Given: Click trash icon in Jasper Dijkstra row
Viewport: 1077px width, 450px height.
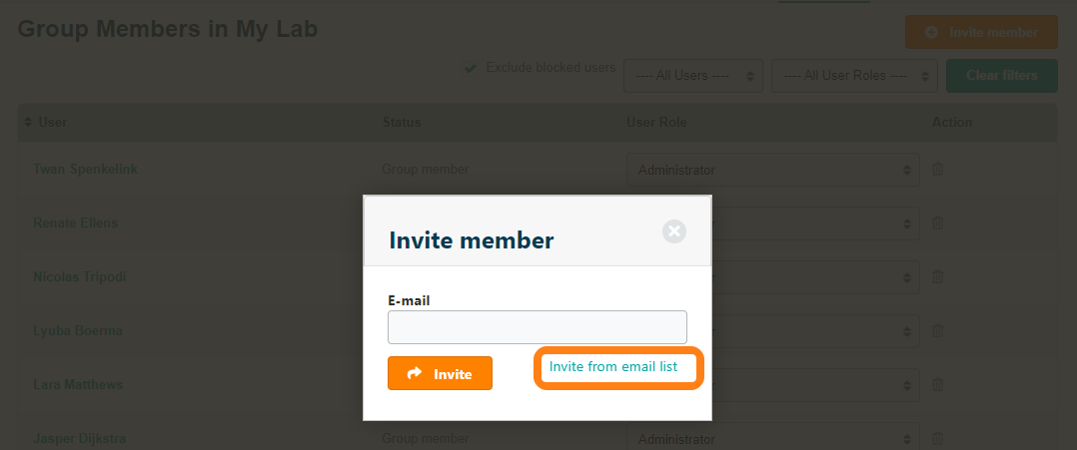Looking at the screenshot, I should pos(937,438).
